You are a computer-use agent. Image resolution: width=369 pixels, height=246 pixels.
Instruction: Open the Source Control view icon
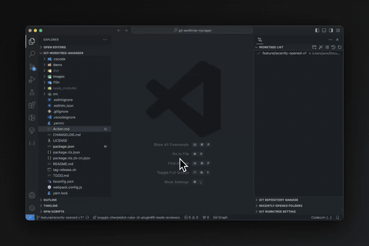[32, 67]
